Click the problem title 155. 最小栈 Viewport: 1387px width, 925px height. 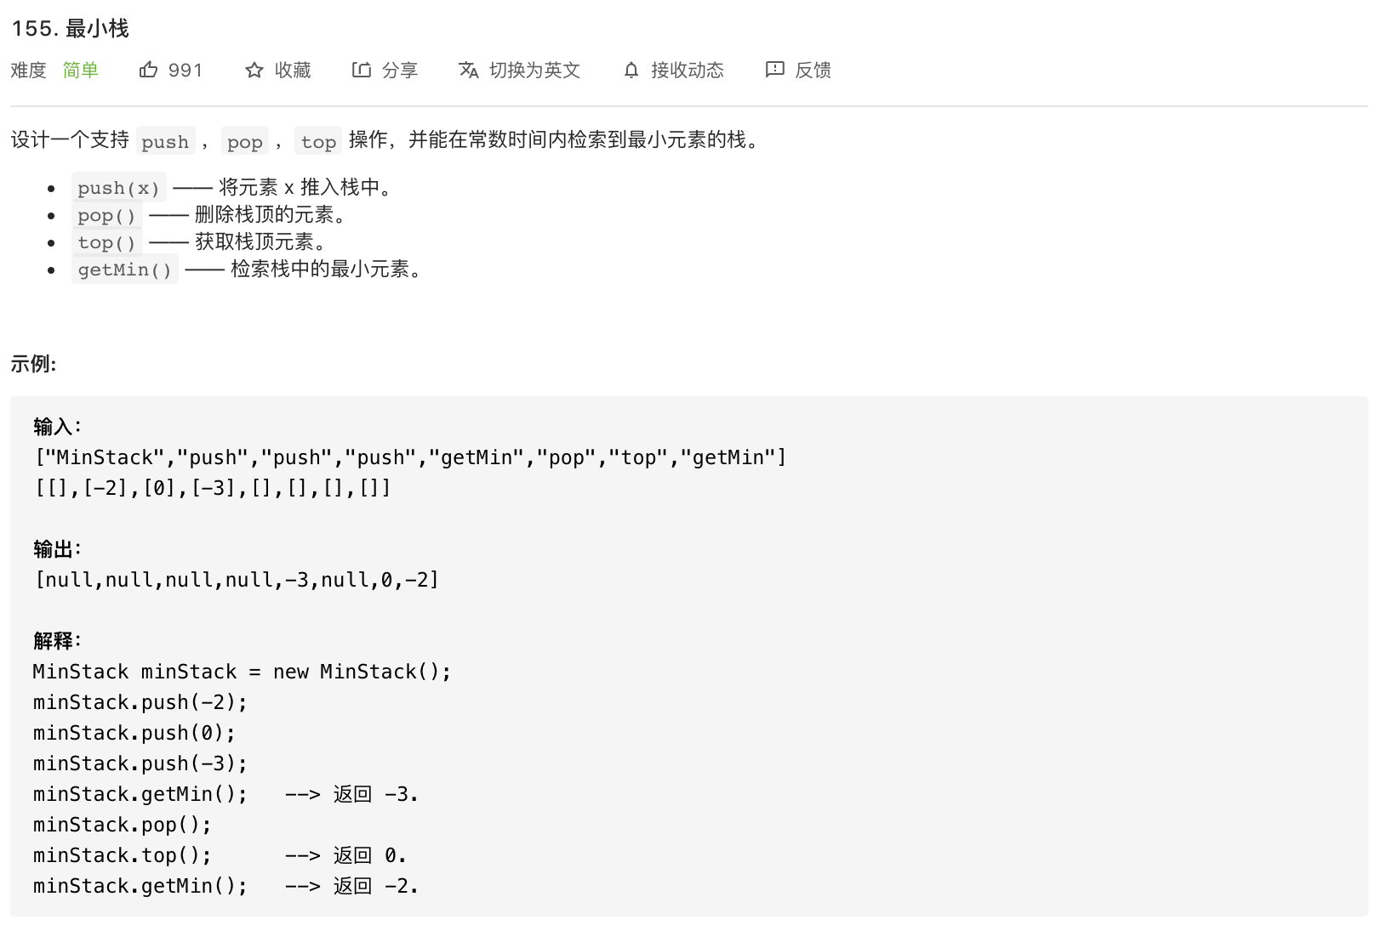pos(70,28)
